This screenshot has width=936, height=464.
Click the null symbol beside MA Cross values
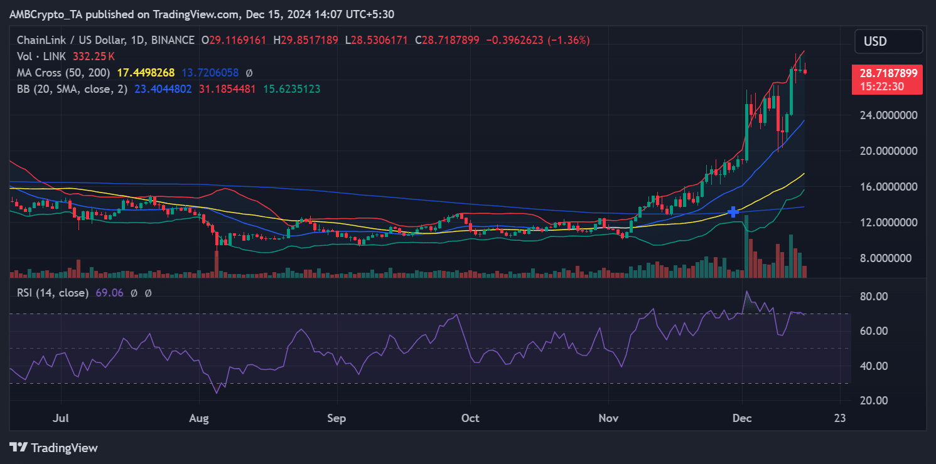pos(249,73)
